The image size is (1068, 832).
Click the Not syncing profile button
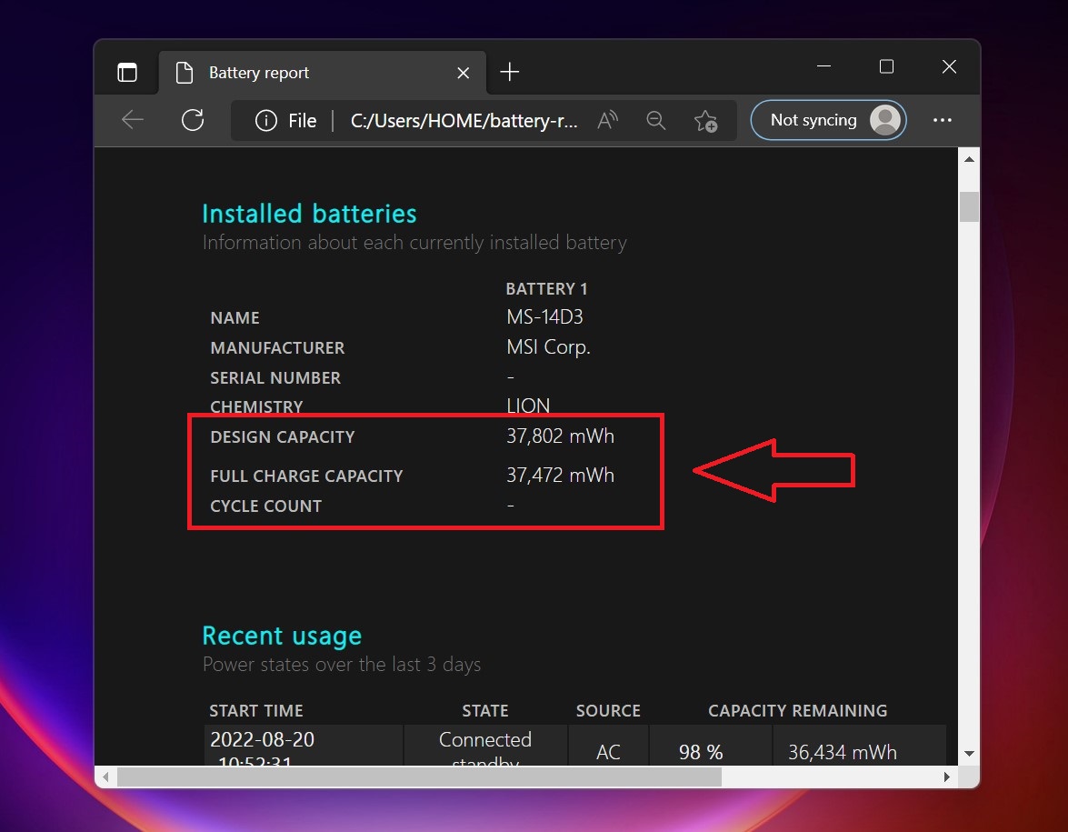pos(828,120)
